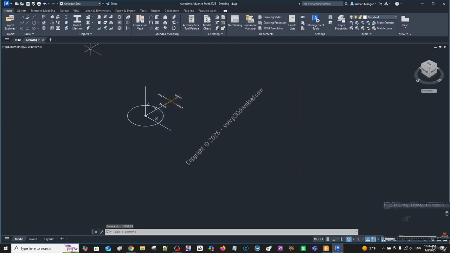Click the layout hamburger menu at bottom left
This screenshot has width=450, height=253.
7,239
